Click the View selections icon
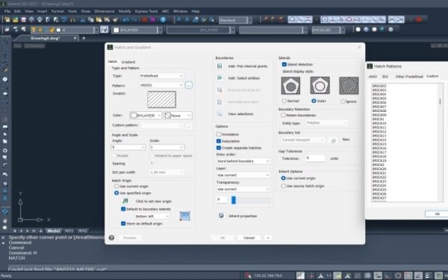This screenshot has width=448, height=280. tap(220, 113)
